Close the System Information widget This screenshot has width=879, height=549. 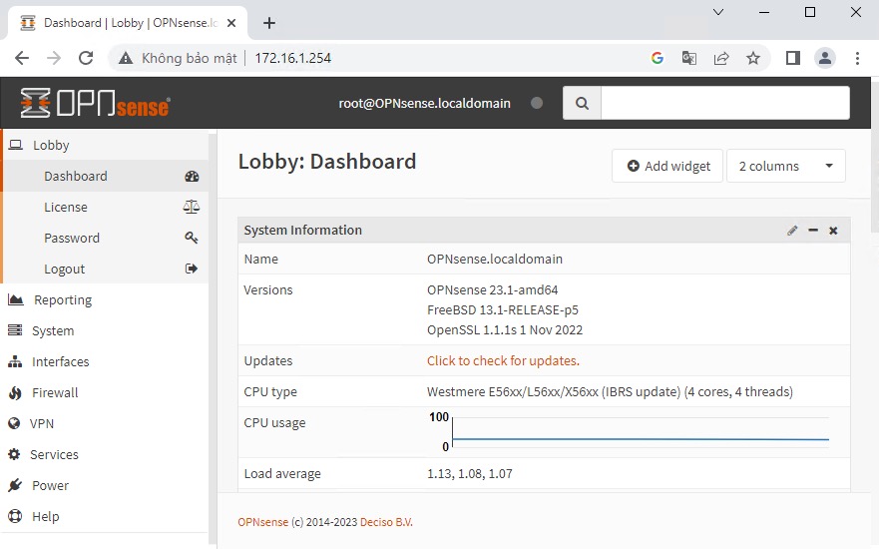[x=833, y=231]
